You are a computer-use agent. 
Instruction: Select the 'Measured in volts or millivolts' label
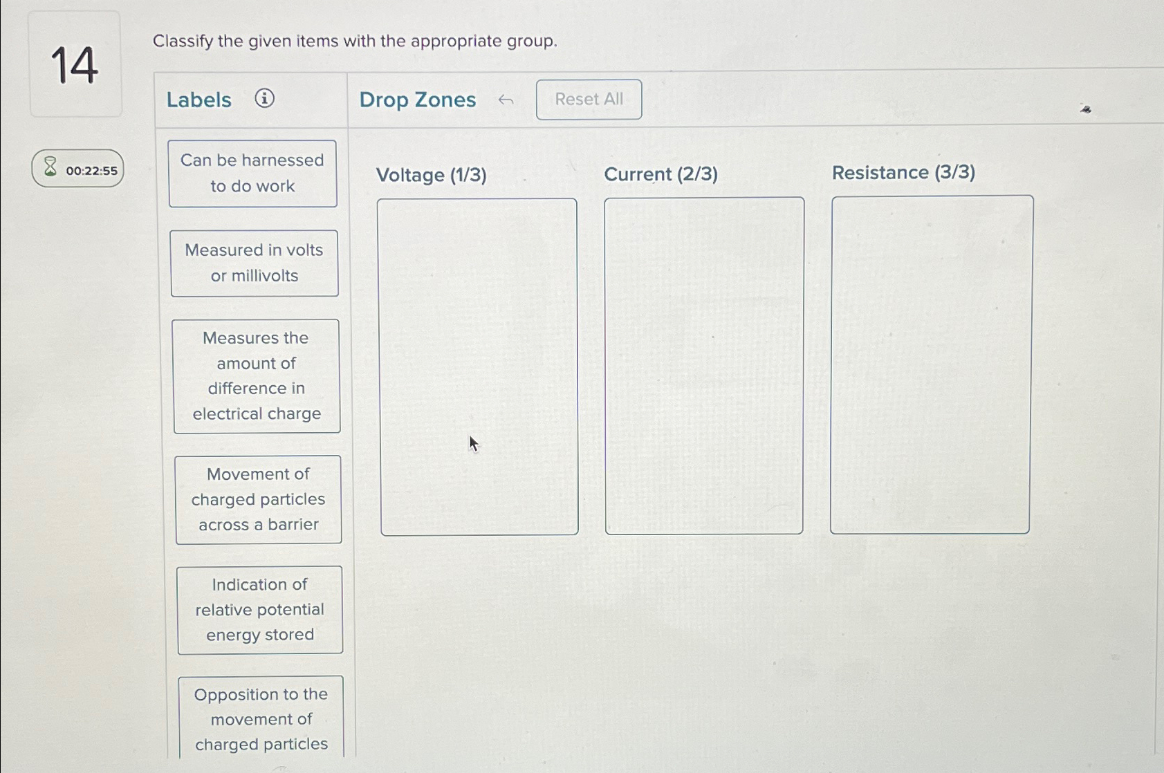pyautogui.click(x=254, y=263)
